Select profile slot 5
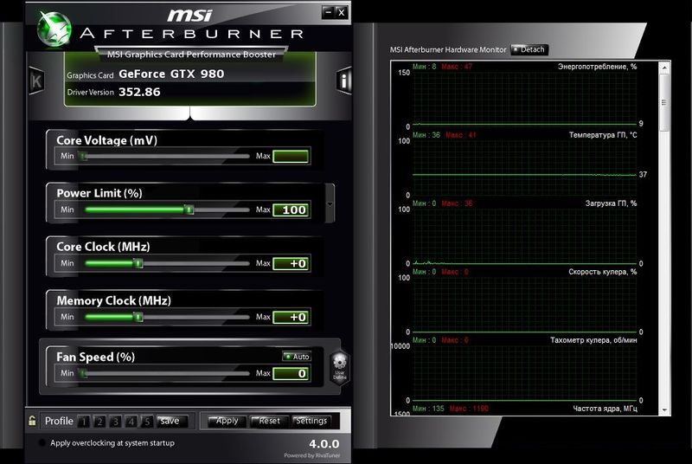Viewport: 692px width, 464px height. pyautogui.click(x=147, y=422)
